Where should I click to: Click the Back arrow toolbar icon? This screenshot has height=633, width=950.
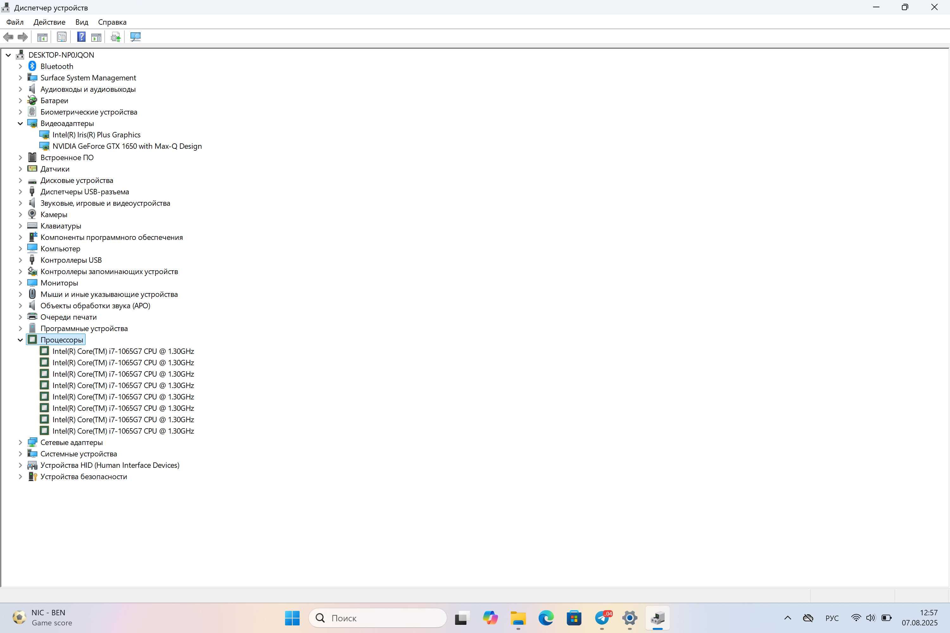[x=8, y=37]
